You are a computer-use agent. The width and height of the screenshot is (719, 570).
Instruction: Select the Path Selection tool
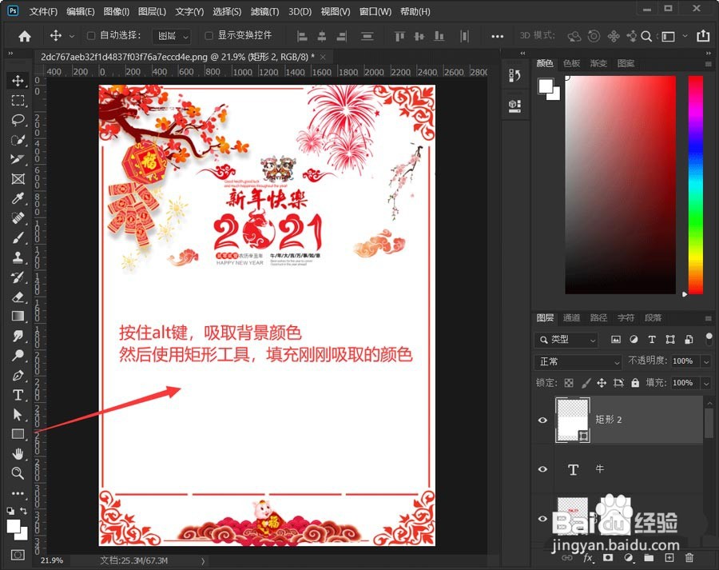coord(18,414)
